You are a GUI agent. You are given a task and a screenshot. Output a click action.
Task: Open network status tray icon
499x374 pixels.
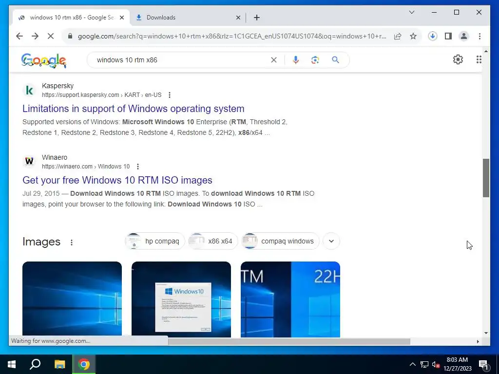click(424, 364)
